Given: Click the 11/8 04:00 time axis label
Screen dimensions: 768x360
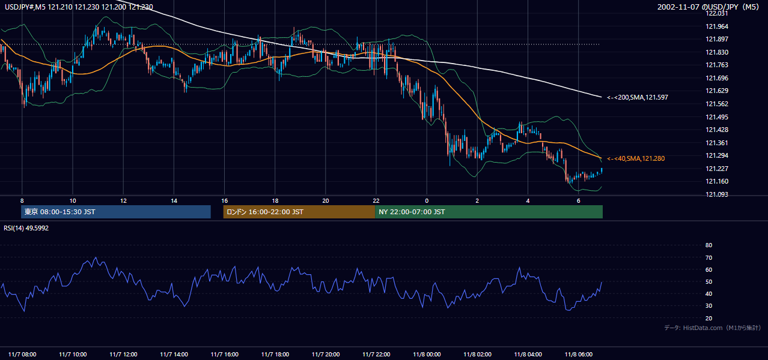Looking at the screenshot, I should (x=528, y=354).
